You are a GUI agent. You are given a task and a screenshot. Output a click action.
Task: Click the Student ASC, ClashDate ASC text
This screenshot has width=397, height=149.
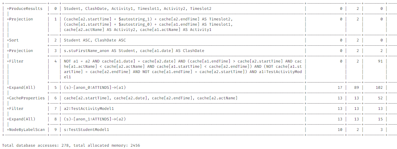pos(95,40)
